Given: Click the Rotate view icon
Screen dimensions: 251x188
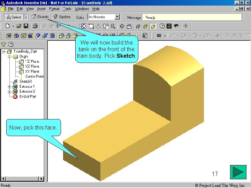Looking at the screenshot, I should [122, 26].
